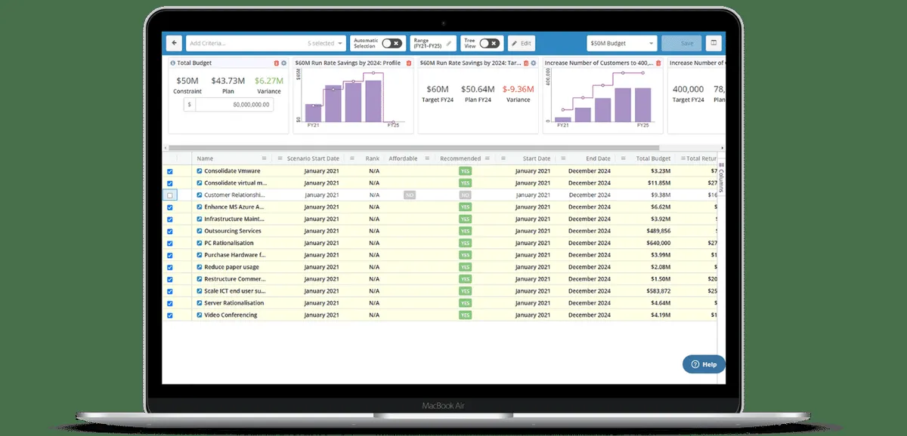Delete the Run Rate Savings Target widget
This screenshot has width=907, height=436.
coord(525,63)
